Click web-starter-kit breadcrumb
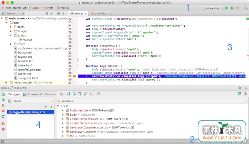The image size is (249, 144). (x=14, y=8)
